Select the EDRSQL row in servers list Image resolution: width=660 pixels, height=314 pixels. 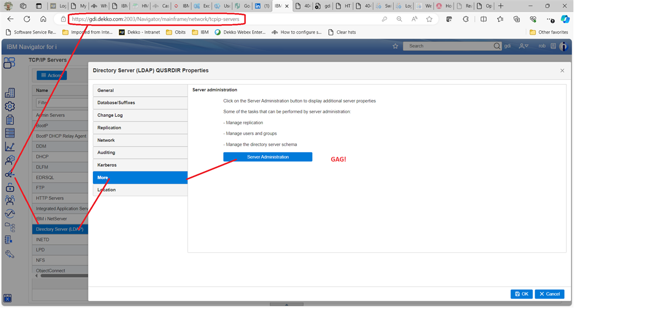coord(60,178)
